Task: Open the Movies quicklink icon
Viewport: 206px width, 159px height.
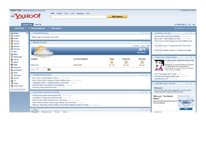Action: point(12,60)
